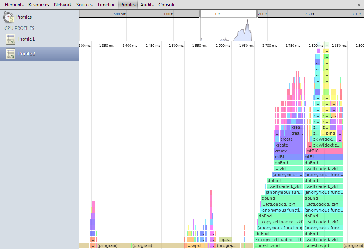364x249 pixels.
Task: Switch to the Timeline tab
Action: tap(106, 5)
